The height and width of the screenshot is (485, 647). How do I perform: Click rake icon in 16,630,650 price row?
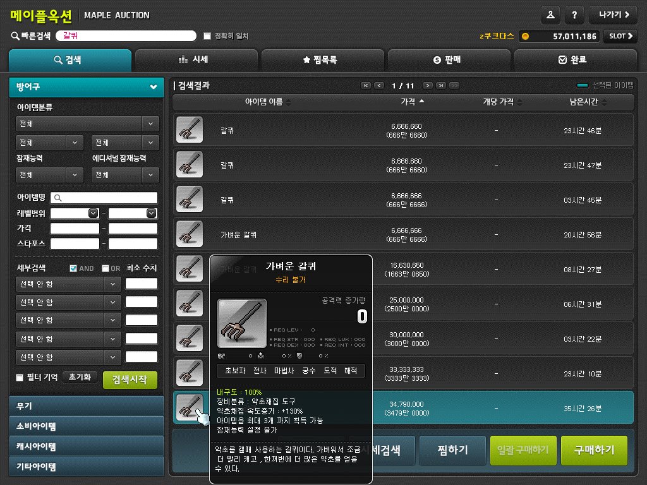point(190,268)
